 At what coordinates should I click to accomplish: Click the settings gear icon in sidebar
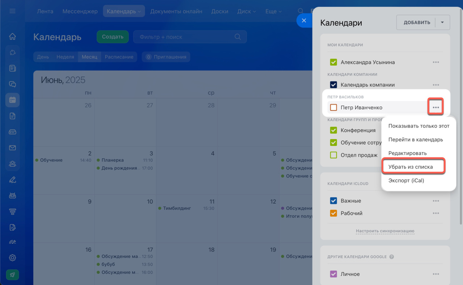coord(12,258)
